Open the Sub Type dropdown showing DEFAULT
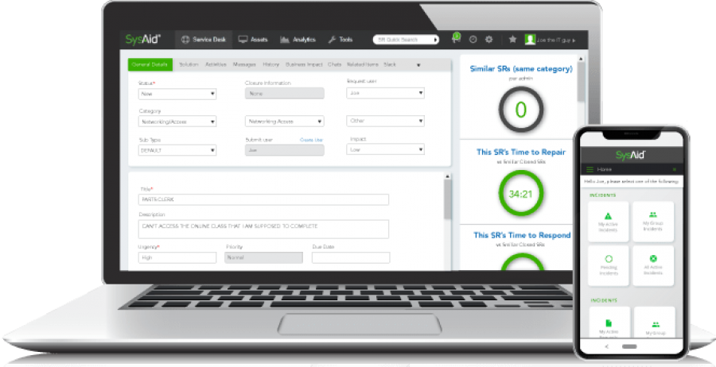This screenshot has width=716, height=367. [x=177, y=150]
